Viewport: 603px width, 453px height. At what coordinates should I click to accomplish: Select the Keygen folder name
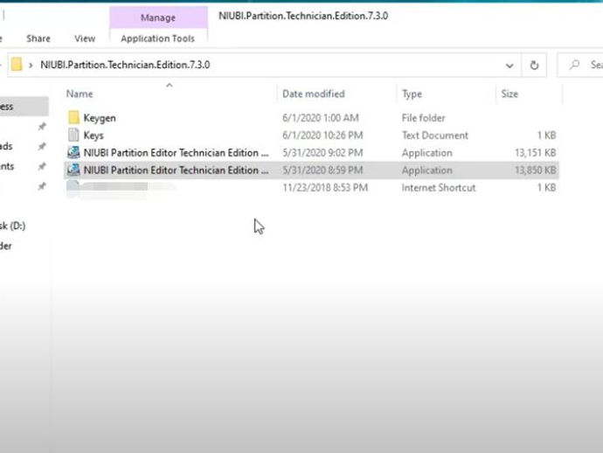[x=100, y=118]
